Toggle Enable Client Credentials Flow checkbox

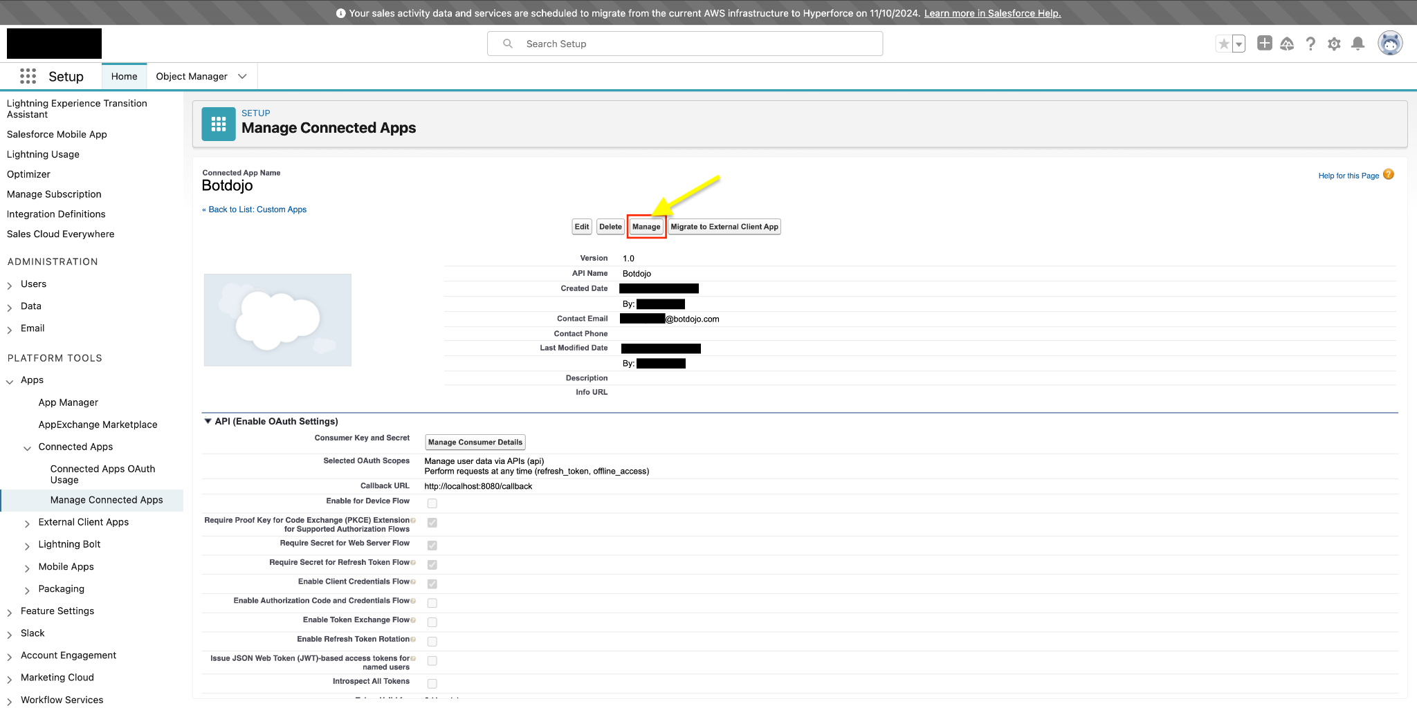pos(432,584)
